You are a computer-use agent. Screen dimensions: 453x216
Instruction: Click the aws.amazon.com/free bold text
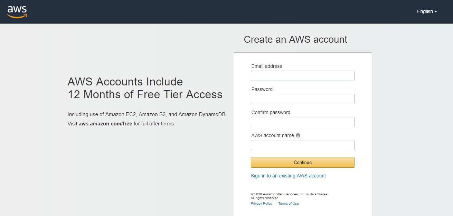click(105, 124)
